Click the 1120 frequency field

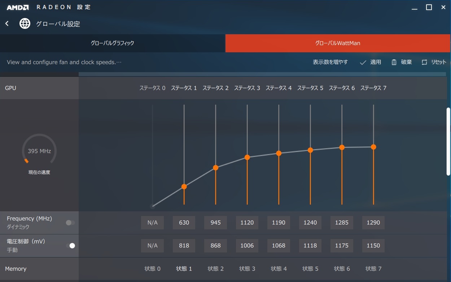click(x=247, y=222)
